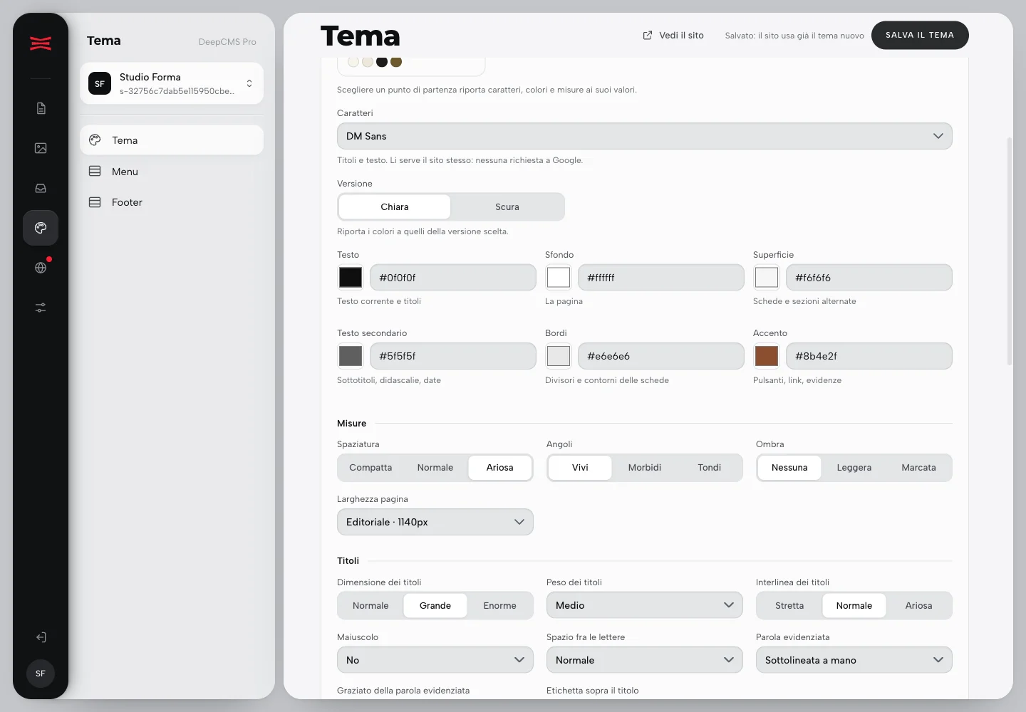This screenshot has width=1026, height=712.
Task: Click the layout icon next to Footer item
Action: point(95,202)
